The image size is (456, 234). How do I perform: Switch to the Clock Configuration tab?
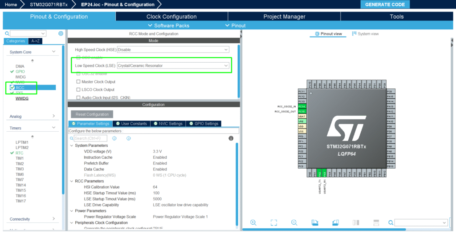coord(171,16)
